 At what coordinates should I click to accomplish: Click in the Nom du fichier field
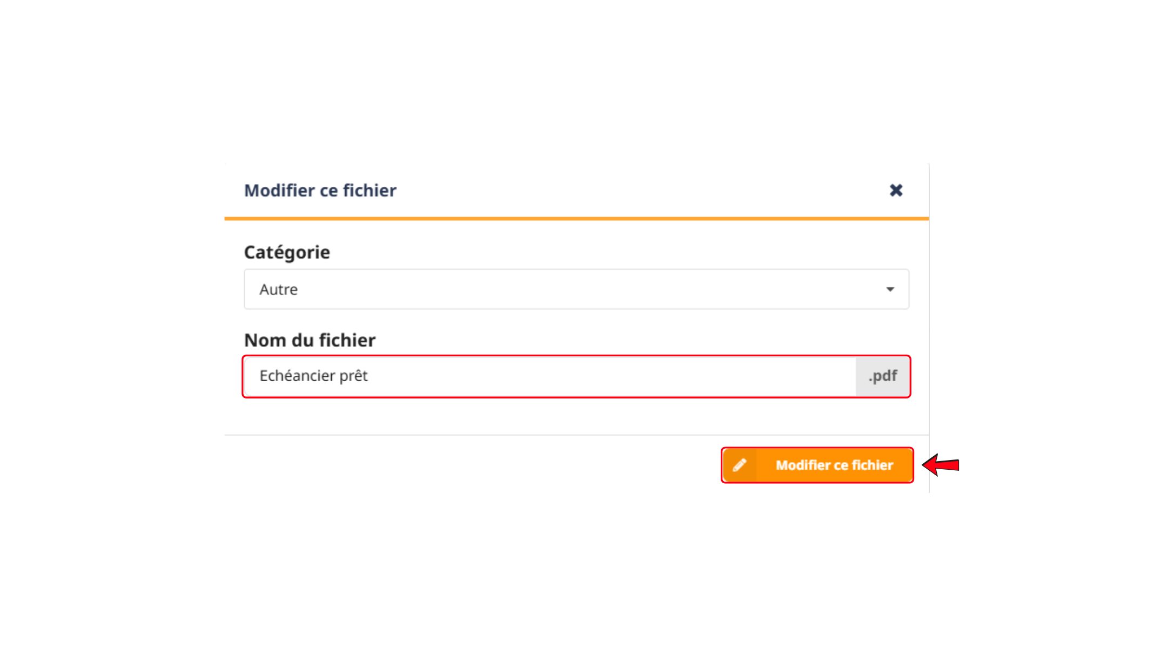[550, 376]
